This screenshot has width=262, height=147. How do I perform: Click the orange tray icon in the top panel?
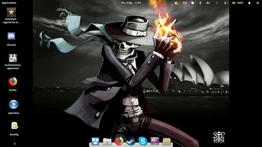[176, 3]
